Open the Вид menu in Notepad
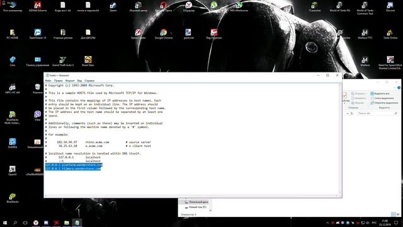The height and width of the screenshot is (227, 403). [x=80, y=81]
